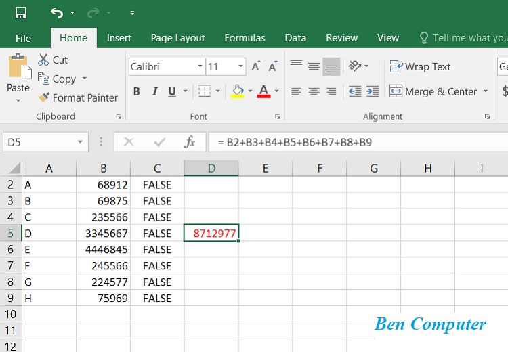508x352 pixels.
Task: Click the Insert Function fx icon
Action: (x=190, y=142)
